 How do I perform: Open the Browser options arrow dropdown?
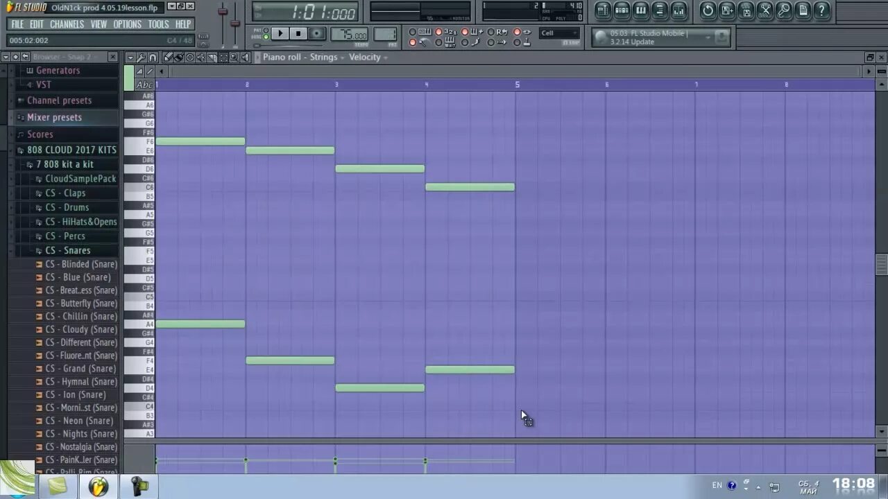coord(6,57)
